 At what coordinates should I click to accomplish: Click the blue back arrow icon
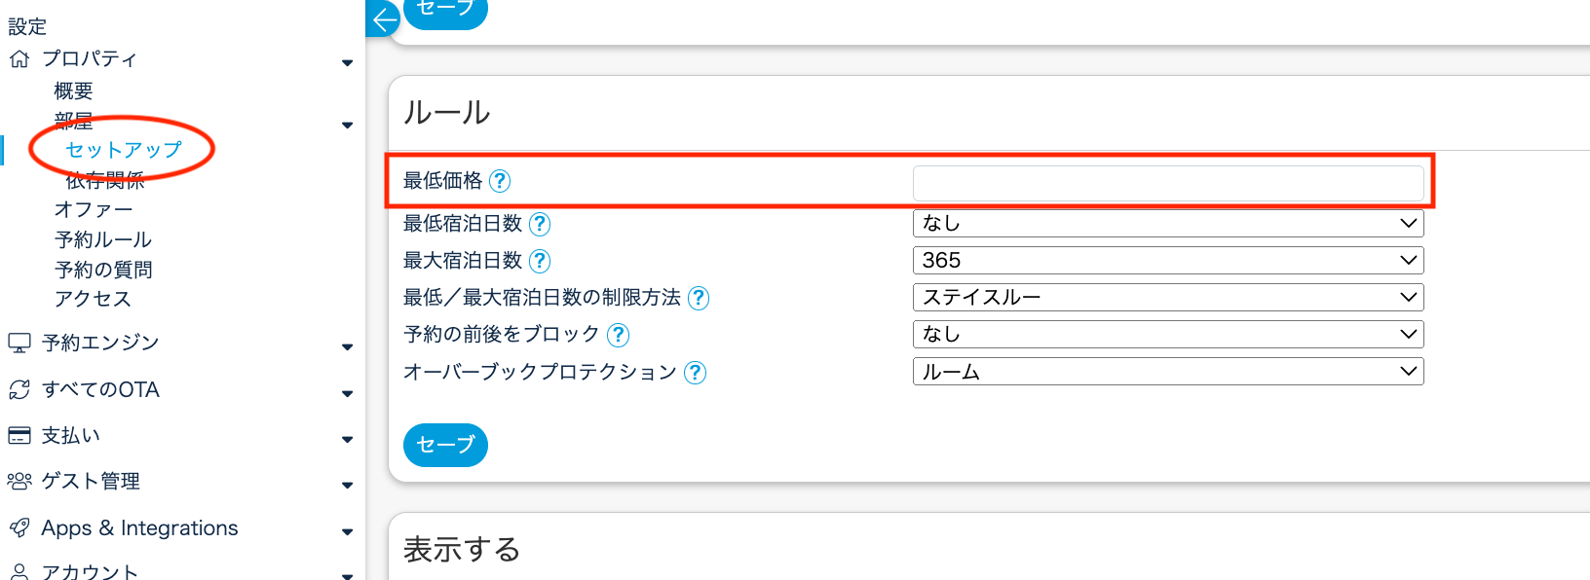(x=385, y=18)
